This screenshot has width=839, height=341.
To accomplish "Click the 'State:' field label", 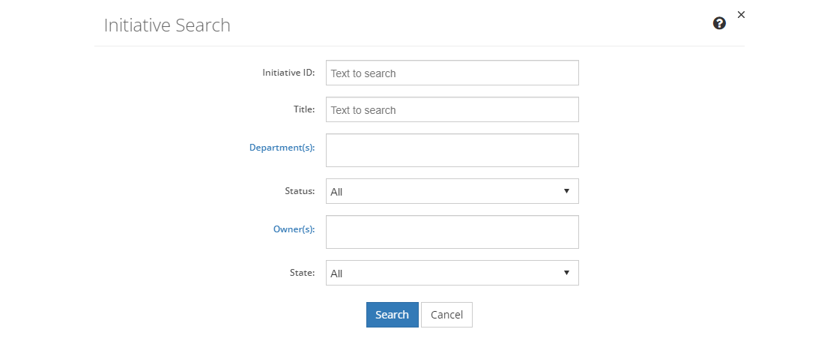I will [301, 273].
